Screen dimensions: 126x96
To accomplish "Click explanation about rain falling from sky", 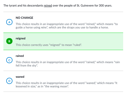I will pos(68,64).
